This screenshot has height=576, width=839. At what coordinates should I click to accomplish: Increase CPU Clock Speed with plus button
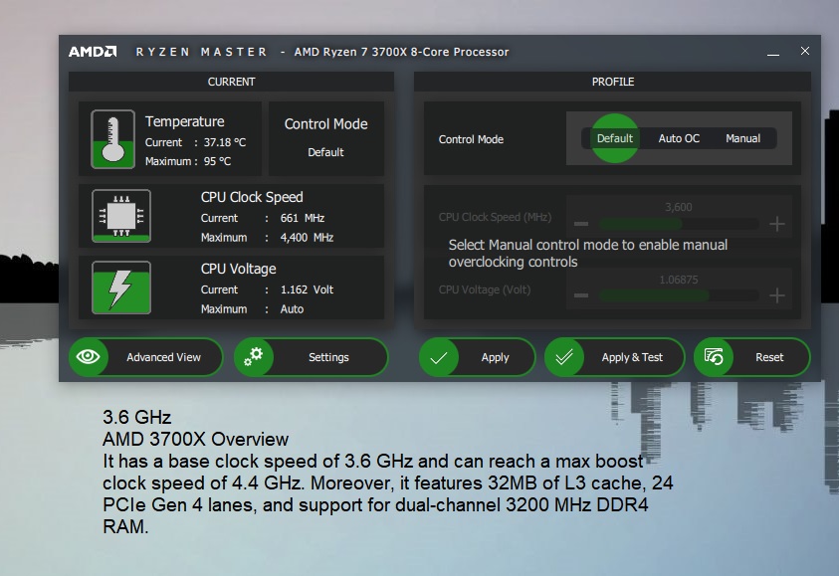777,224
